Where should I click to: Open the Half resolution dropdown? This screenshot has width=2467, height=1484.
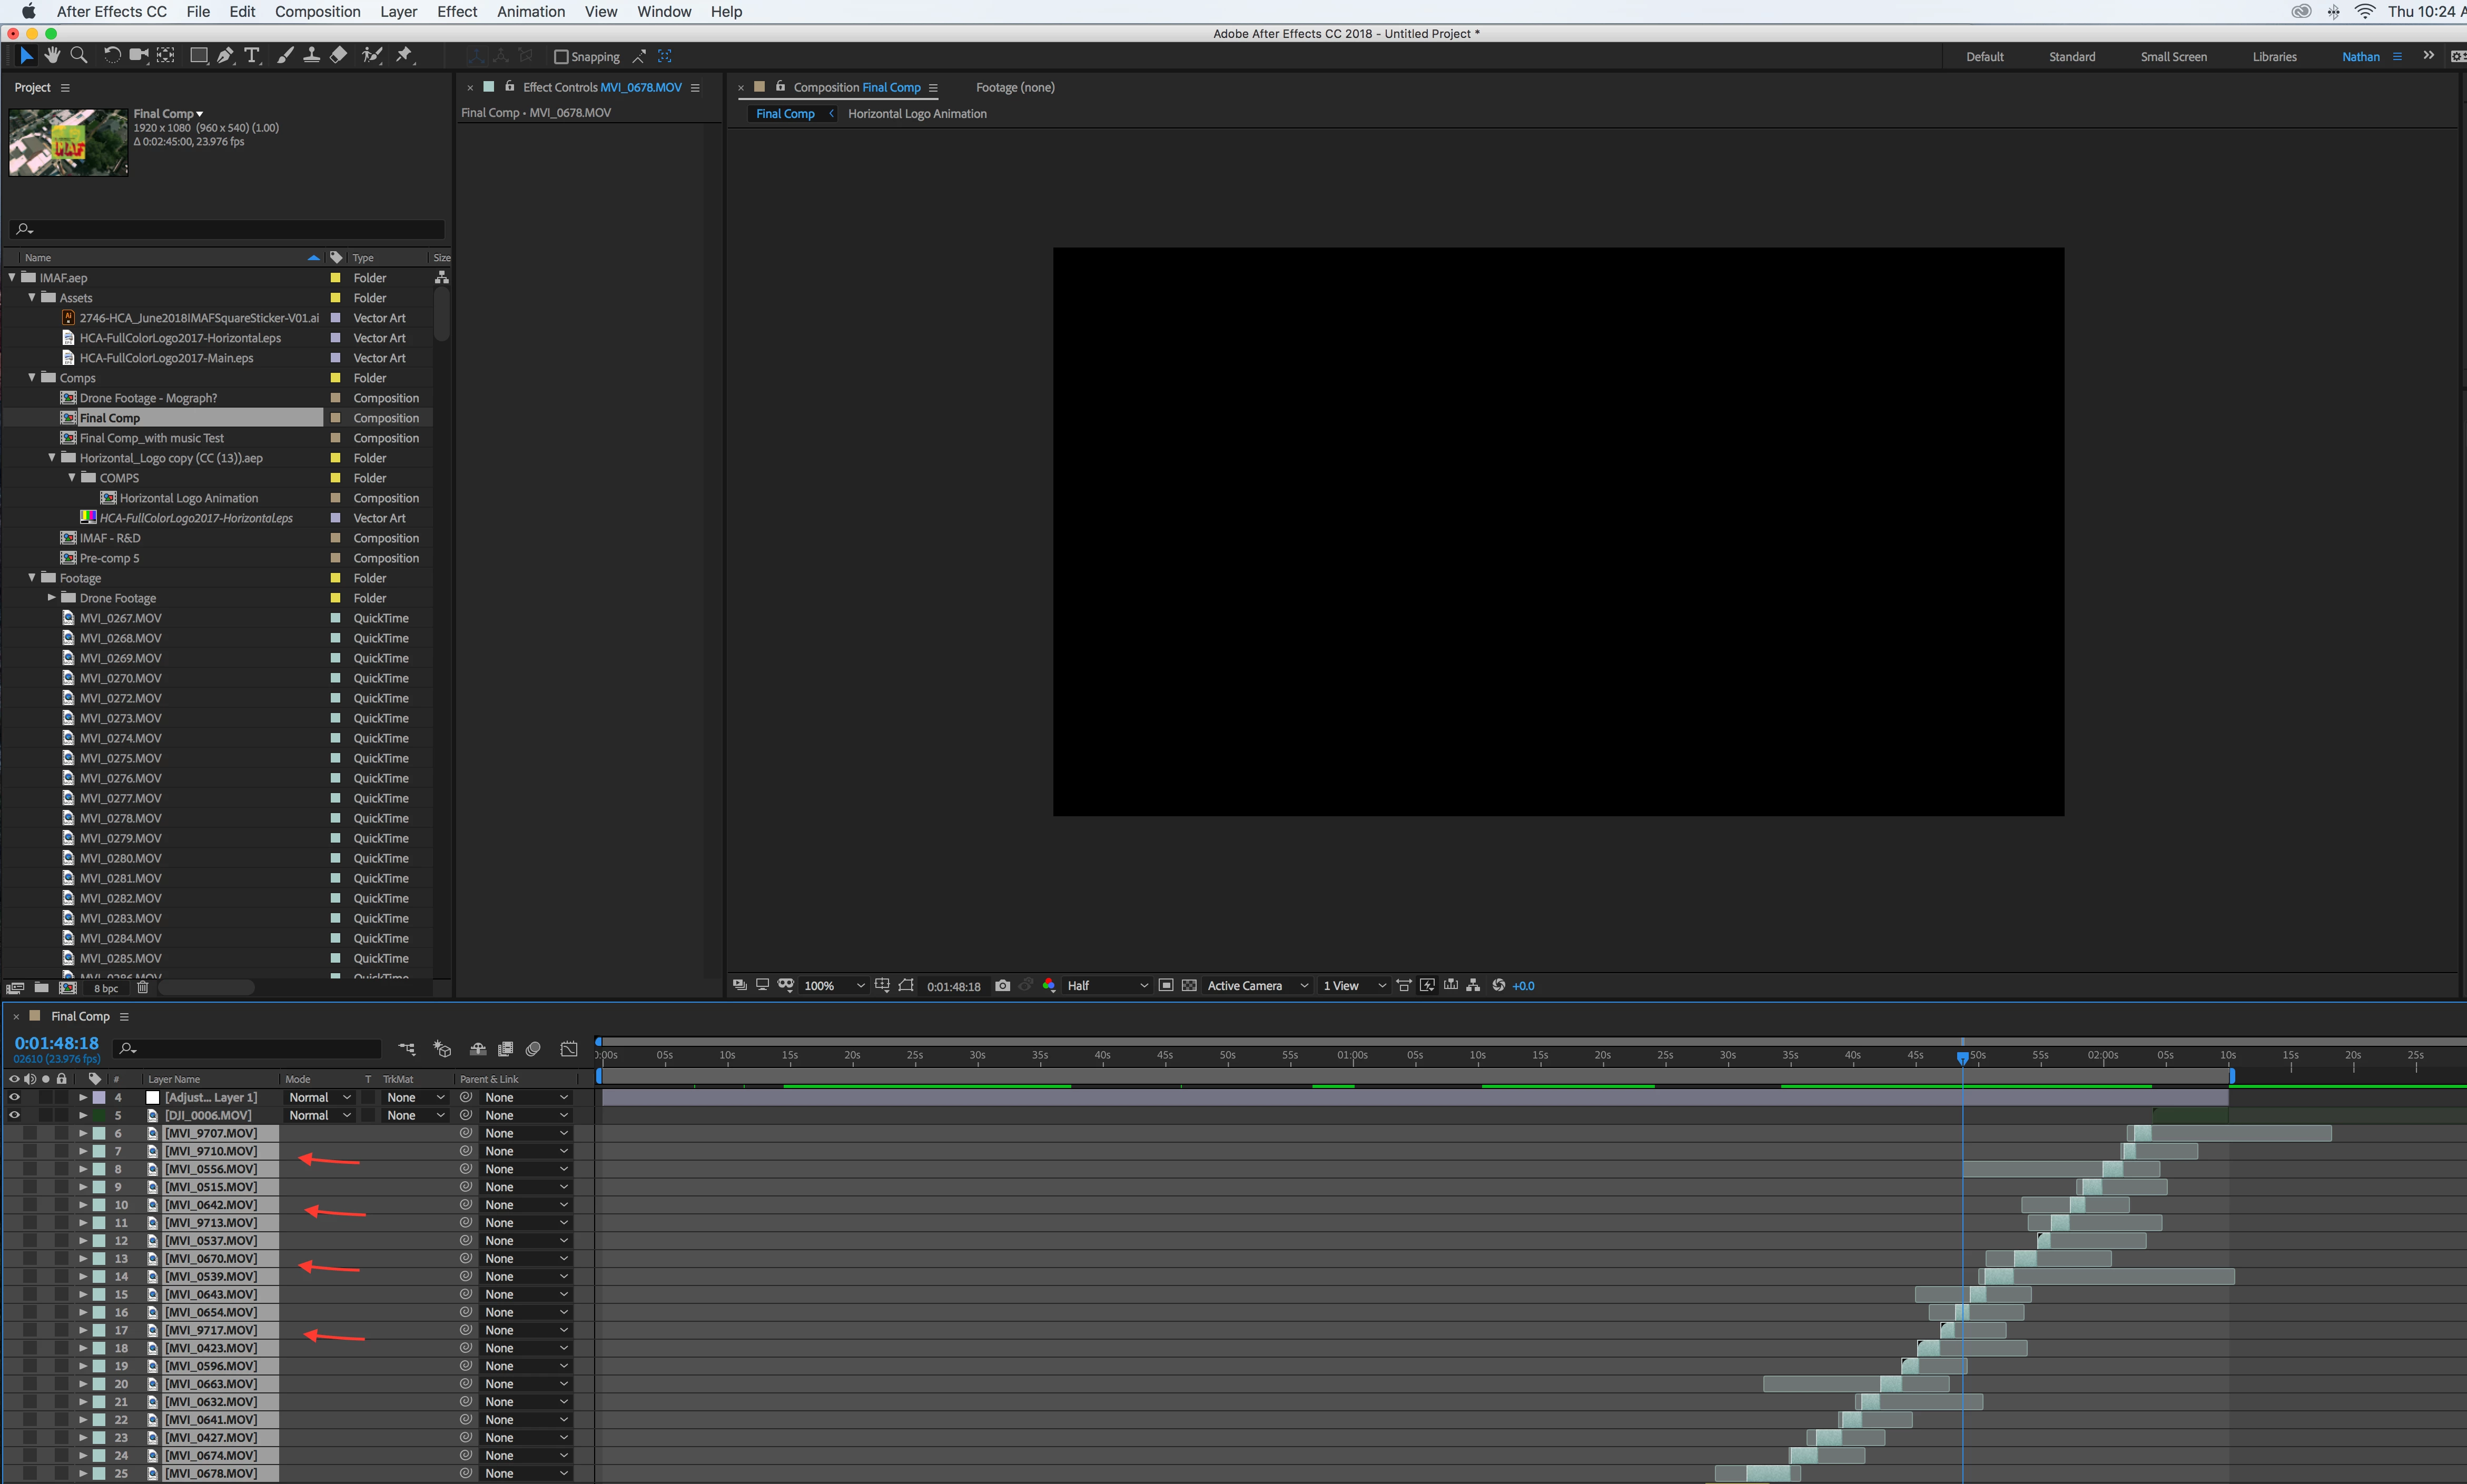point(1107,986)
